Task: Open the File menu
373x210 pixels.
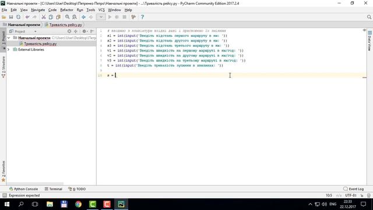Action: pyautogui.click(x=4, y=10)
